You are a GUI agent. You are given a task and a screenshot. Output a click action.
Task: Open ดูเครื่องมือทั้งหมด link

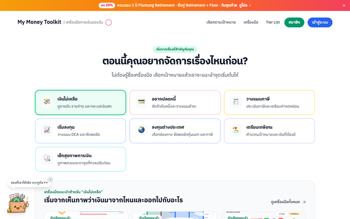pyautogui.click(x=288, y=202)
